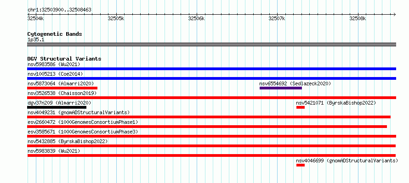Select the small red nsv5421071 bar

coord(301,107)
